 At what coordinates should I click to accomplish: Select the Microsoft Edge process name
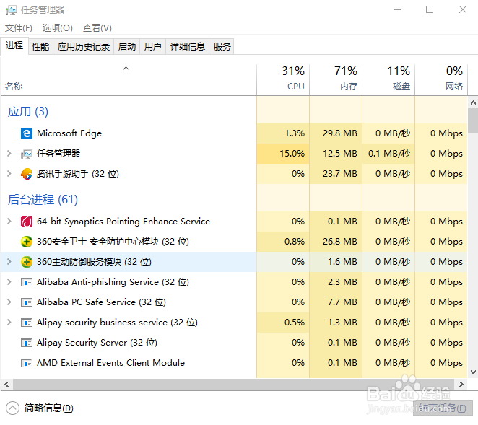click(x=69, y=133)
